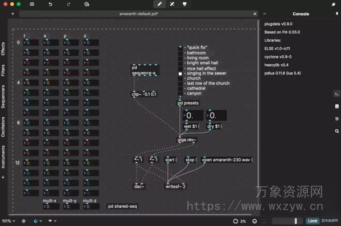
Task: Click the undo arrow icon
Action: (50, 4)
